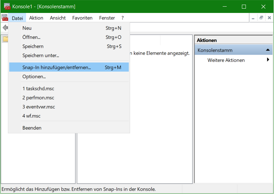Collapse the Konsolenstamm section in Aktionen

click(267, 50)
